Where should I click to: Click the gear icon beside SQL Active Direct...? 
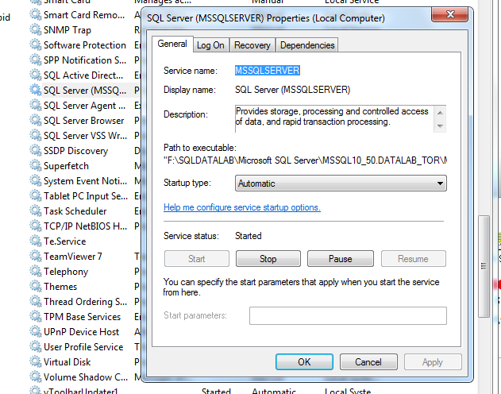[x=36, y=75]
